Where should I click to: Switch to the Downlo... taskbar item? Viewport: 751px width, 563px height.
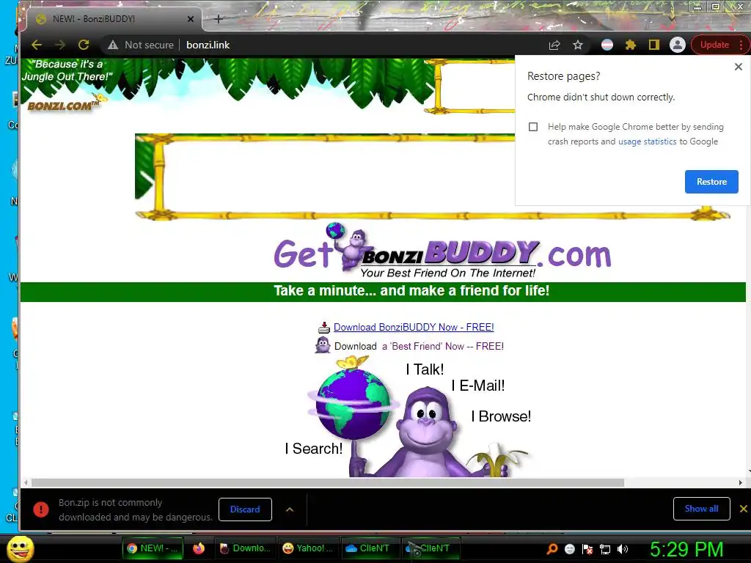pos(245,548)
